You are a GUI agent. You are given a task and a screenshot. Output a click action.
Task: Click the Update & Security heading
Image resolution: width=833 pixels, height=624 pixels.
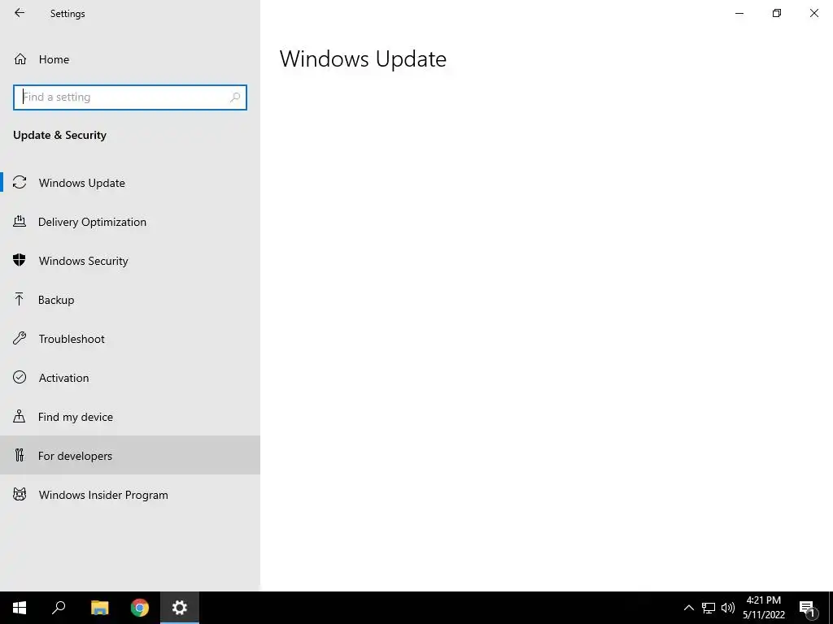click(x=59, y=135)
